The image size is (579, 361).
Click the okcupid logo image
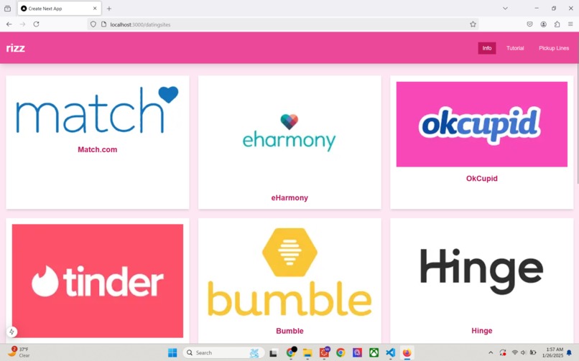pyautogui.click(x=481, y=124)
